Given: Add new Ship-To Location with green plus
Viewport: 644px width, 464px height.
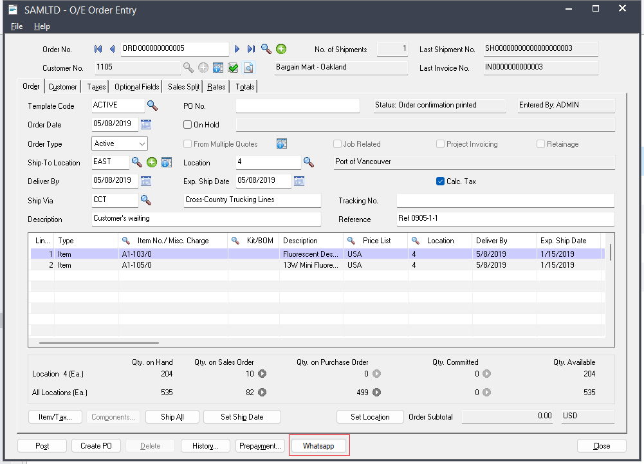Looking at the screenshot, I should 152,162.
